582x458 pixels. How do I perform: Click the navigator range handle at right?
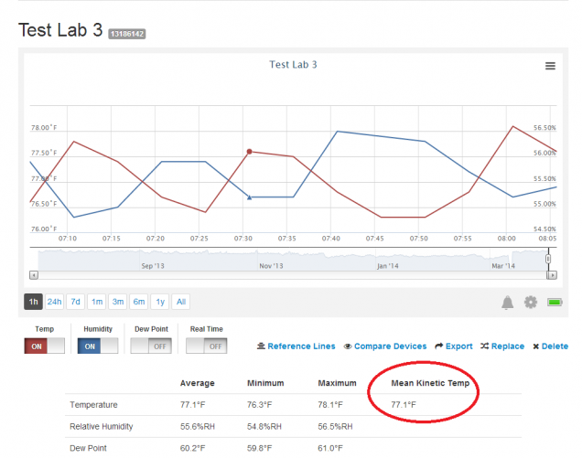pos(548,259)
